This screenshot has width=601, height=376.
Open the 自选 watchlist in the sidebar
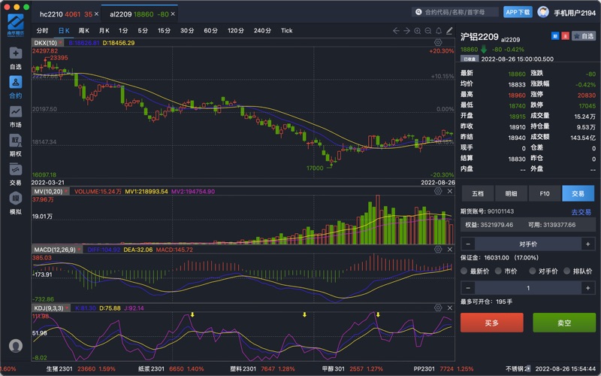pyautogui.click(x=15, y=57)
